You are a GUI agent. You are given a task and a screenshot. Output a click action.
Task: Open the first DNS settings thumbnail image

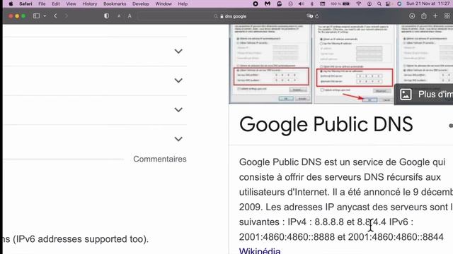270,64
